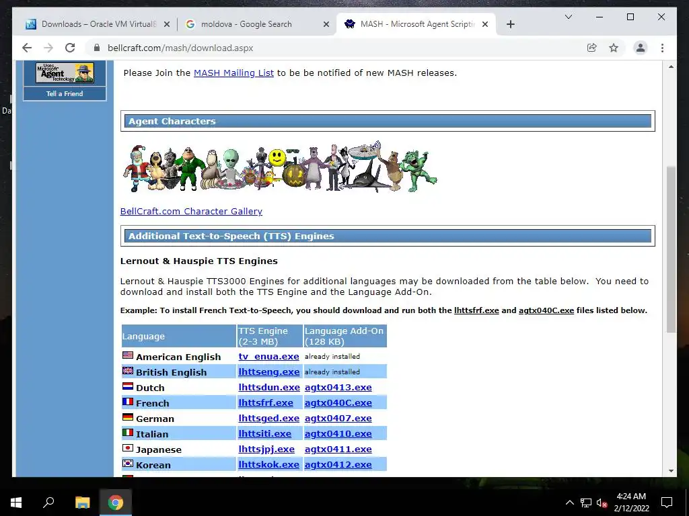Open the Windows Start menu
The image size is (689, 516).
pos(16,503)
